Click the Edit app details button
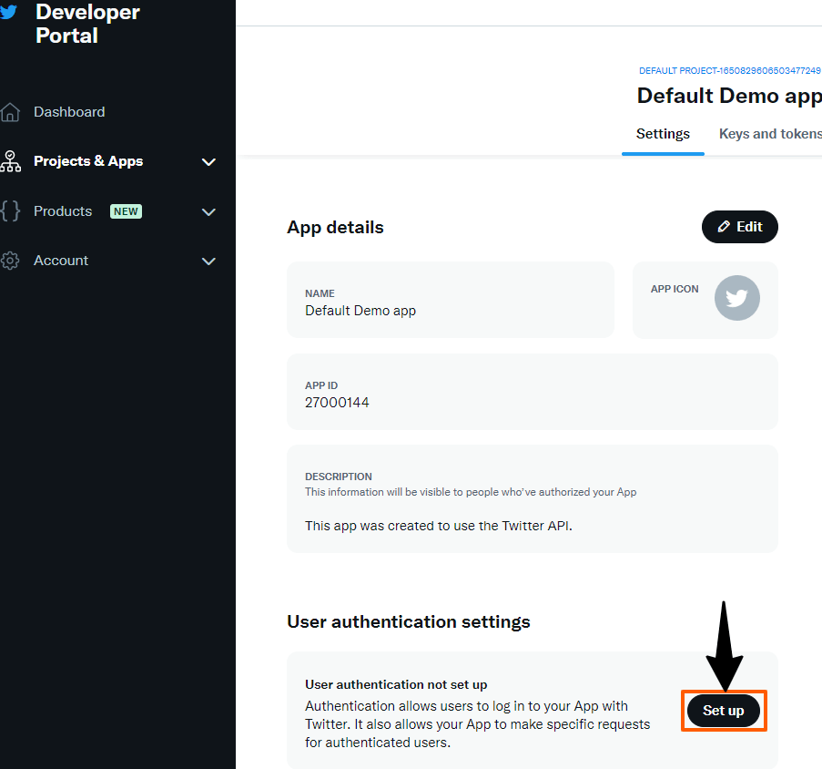 (x=739, y=227)
